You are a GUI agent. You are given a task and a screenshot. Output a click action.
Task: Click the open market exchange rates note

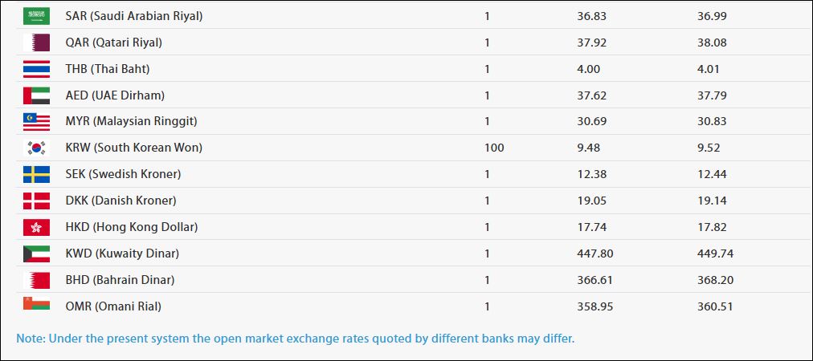296,338
